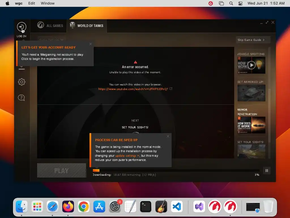Image resolution: width=290 pixels, height=218 pixels.
Task: Close the account ready tooltip
Action: coord(90,44)
